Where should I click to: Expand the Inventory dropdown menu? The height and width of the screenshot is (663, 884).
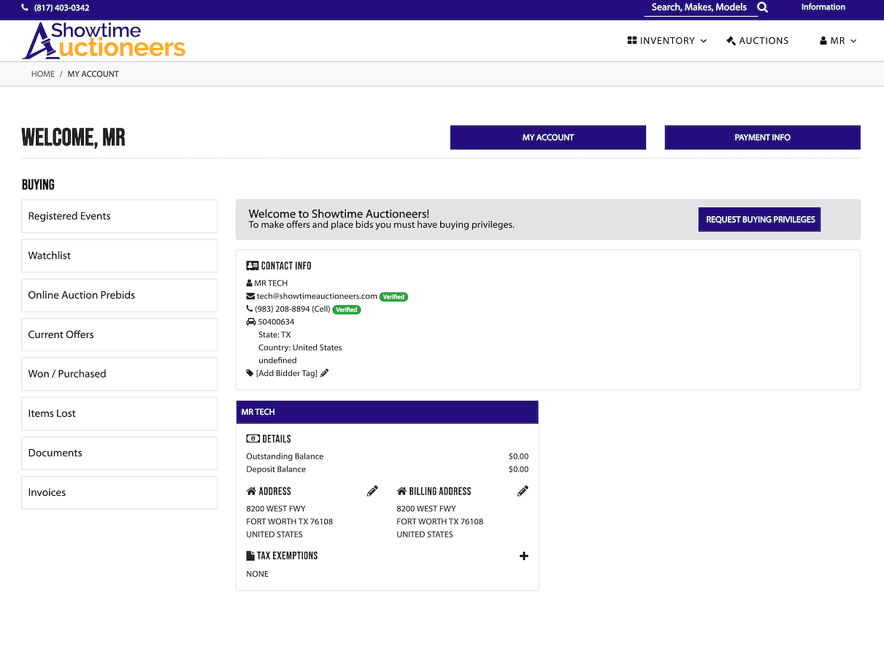pos(666,41)
